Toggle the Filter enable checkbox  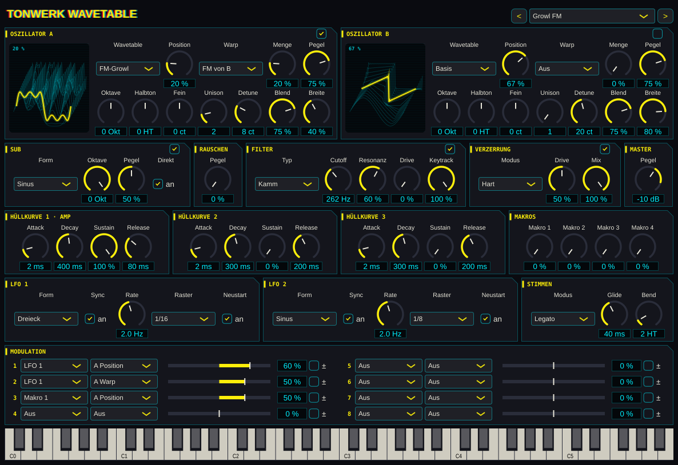(450, 149)
